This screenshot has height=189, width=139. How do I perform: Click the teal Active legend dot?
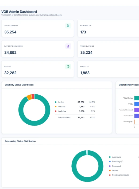point(56,102)
